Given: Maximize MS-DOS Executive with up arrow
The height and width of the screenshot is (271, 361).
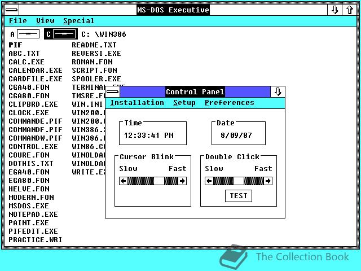Looking at the screenshot, I should 350,10.
